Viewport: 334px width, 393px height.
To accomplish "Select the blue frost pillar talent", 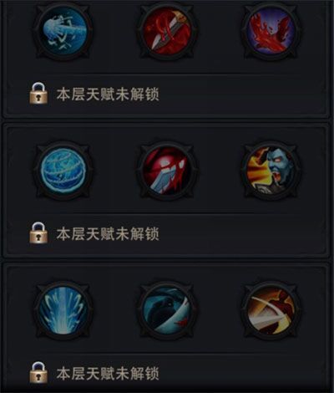I will click(63, 310).
